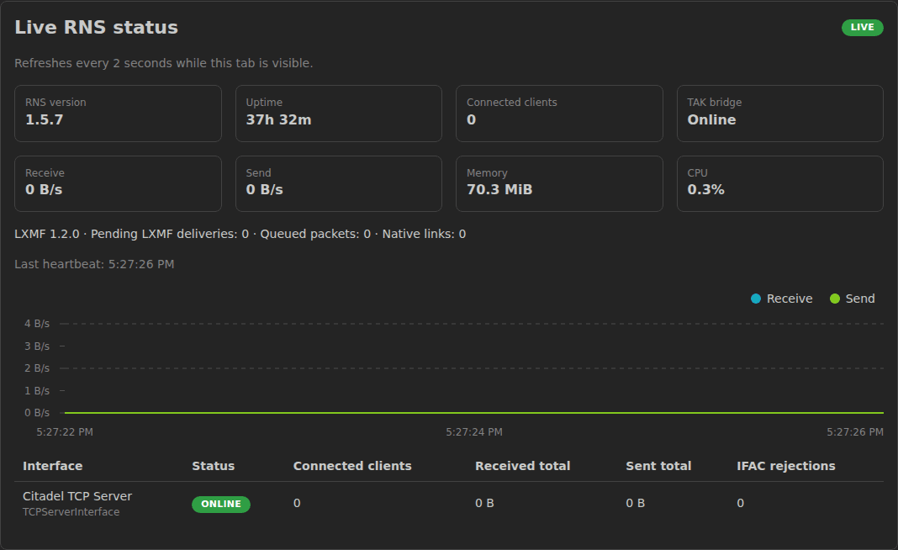
Task: Select the green Send legend dot
Action: [x=835, y=299]
